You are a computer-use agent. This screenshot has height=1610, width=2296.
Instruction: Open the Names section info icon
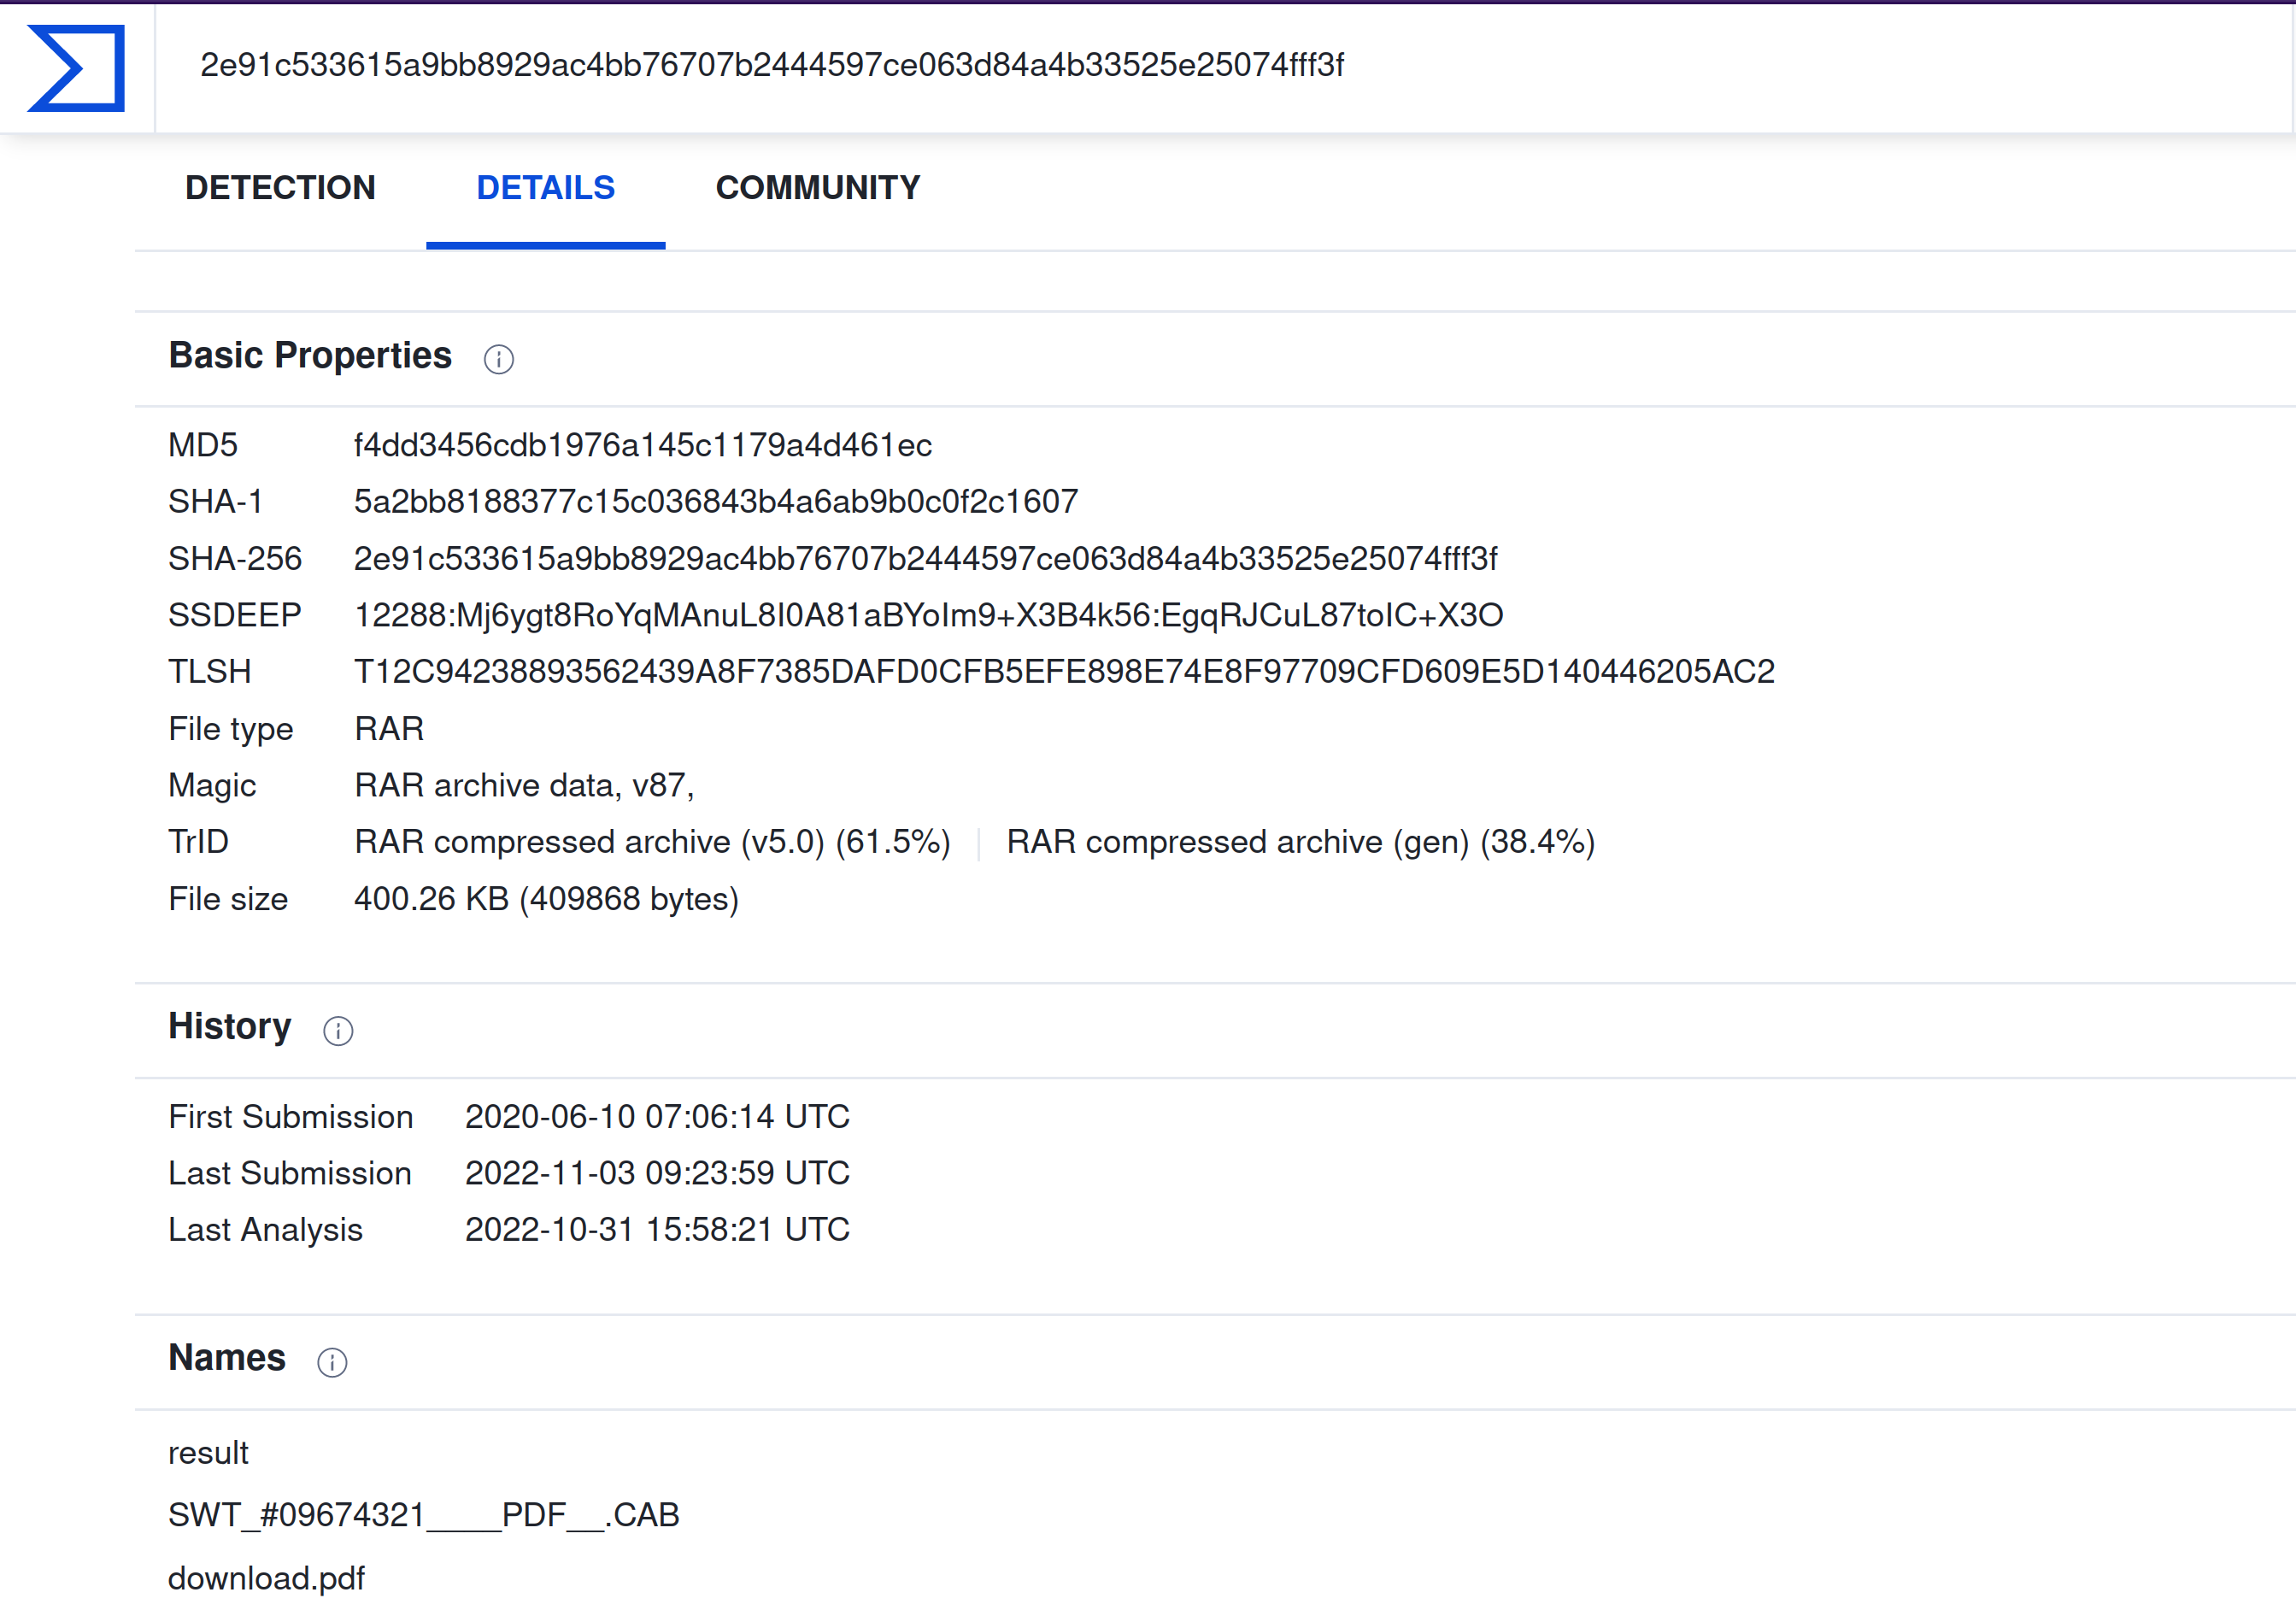332,1362
